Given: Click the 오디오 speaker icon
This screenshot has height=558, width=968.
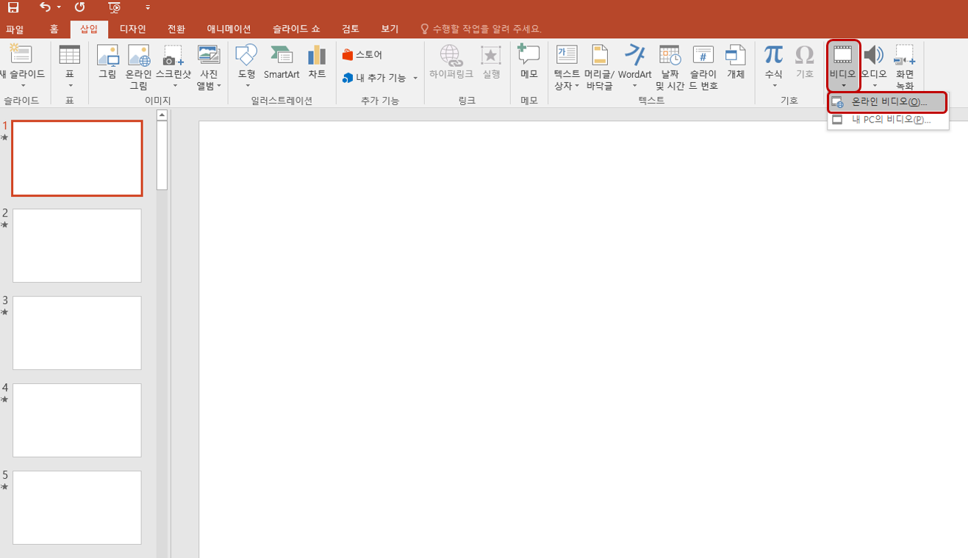Looking at the screenshot, I should pyautogui.click(x=873, y=56).
